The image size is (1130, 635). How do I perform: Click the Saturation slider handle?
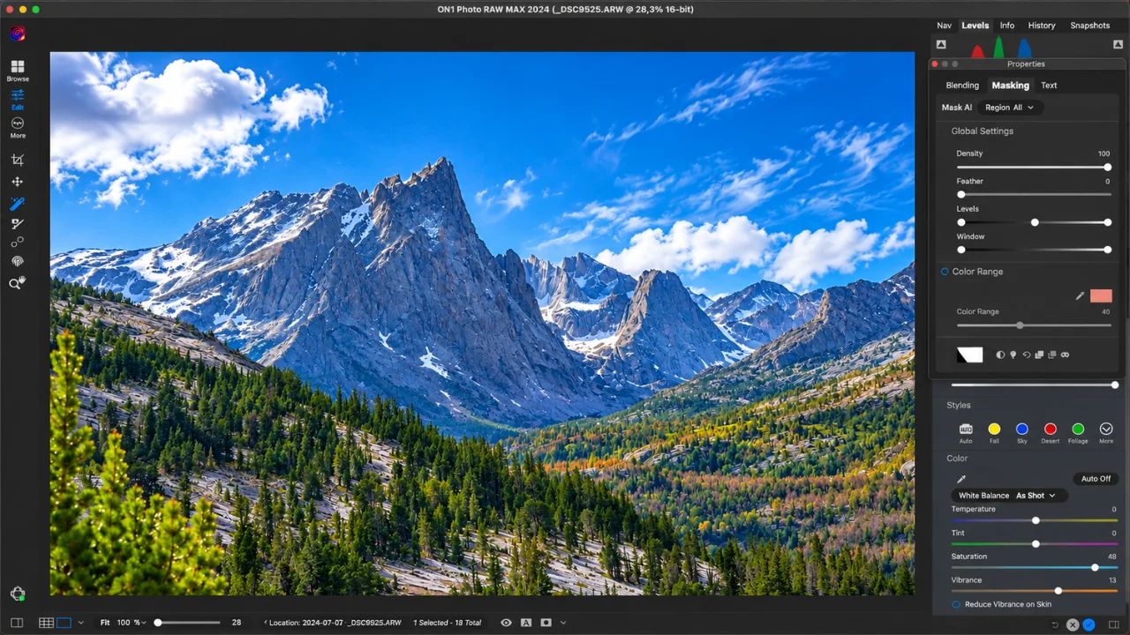(x=1095, y=568)
